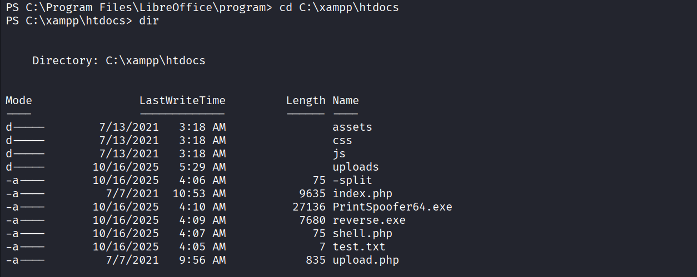Select the index.php file name
The image size is (697, 277).
[362, 194]
